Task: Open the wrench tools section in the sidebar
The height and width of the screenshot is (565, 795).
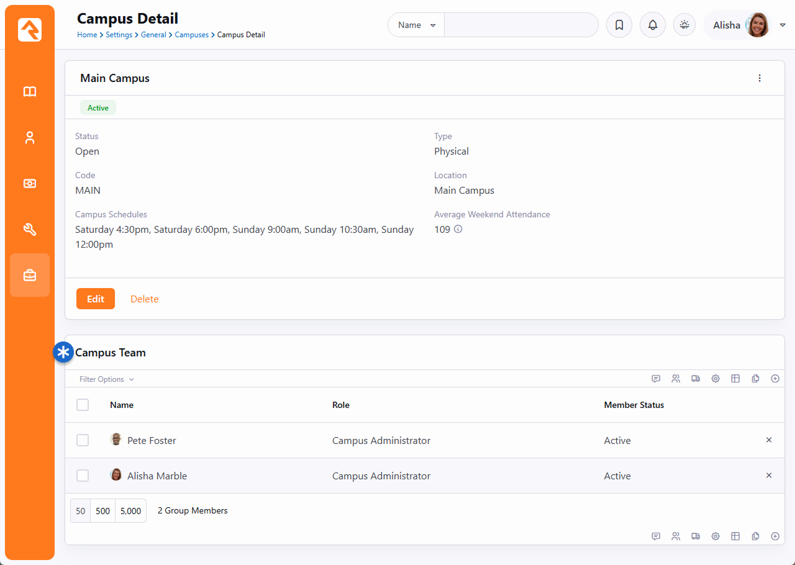Action: [30, 229]
